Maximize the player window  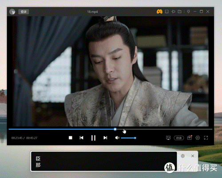pos(201,12)
